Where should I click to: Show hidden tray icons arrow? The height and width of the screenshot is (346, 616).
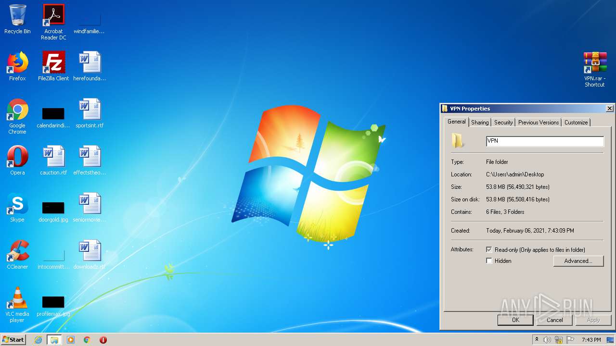click(537, 340)
